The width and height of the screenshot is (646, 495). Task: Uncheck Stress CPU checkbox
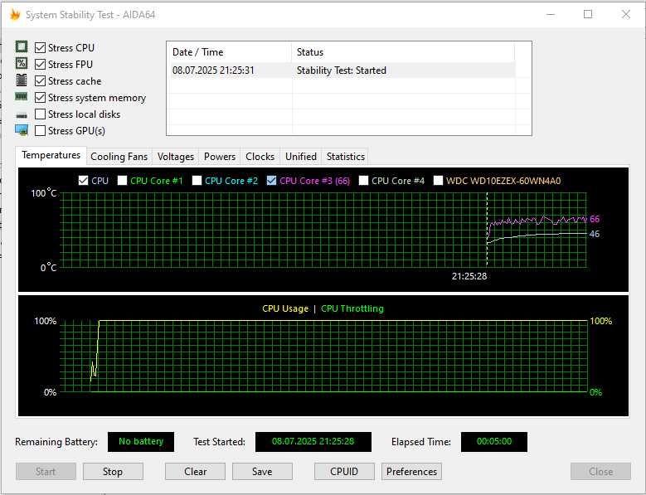point(40,48)
